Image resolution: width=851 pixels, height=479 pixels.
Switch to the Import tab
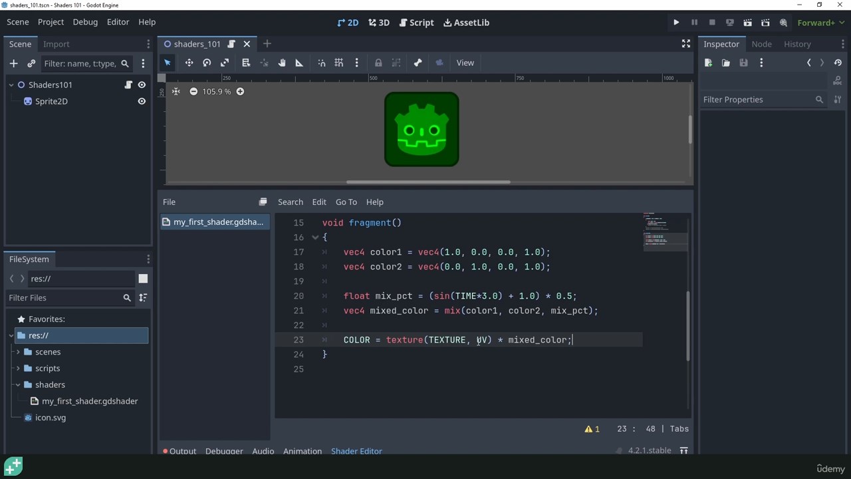coord(57,44)
